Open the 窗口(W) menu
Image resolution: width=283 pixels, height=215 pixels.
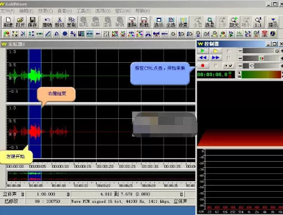tap(123, 11)
